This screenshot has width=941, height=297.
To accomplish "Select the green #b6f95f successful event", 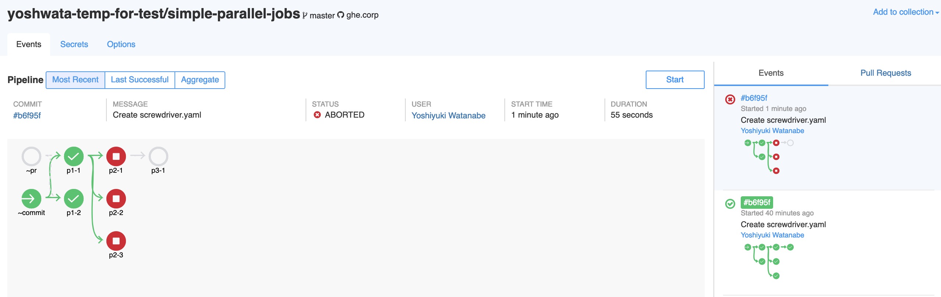I will click(x=757, y=203).
